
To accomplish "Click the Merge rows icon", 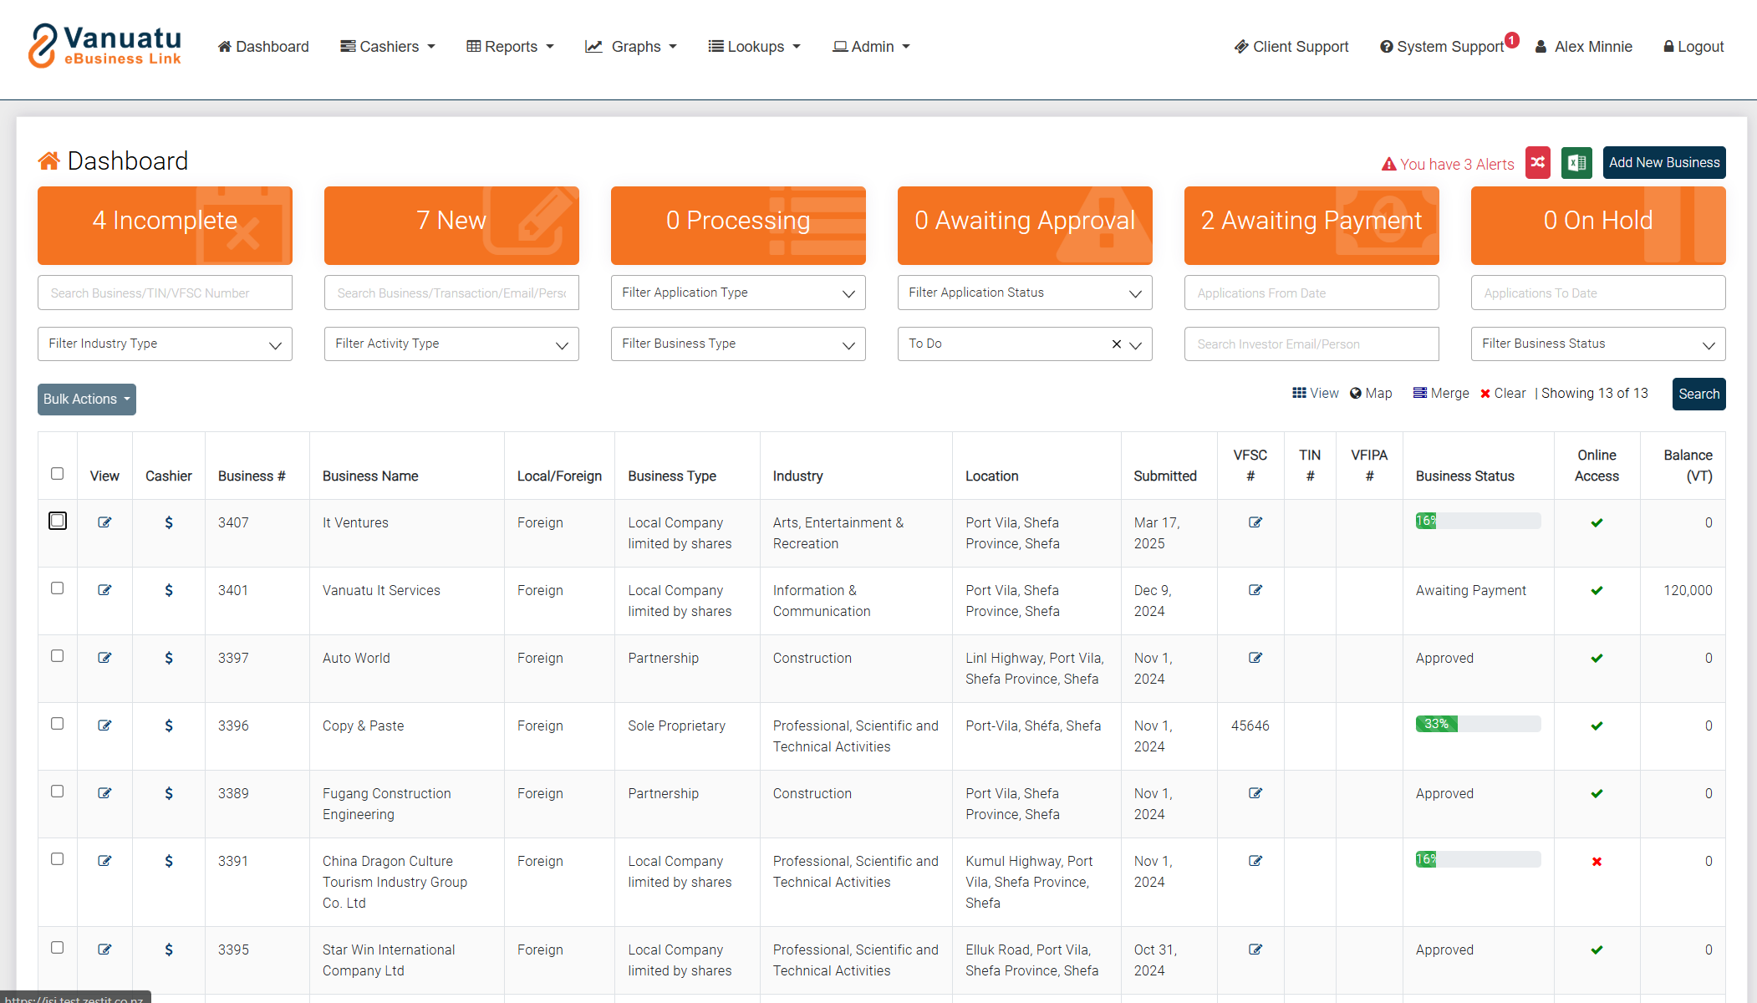I will pyautogui.click(x=1420, y=394).
